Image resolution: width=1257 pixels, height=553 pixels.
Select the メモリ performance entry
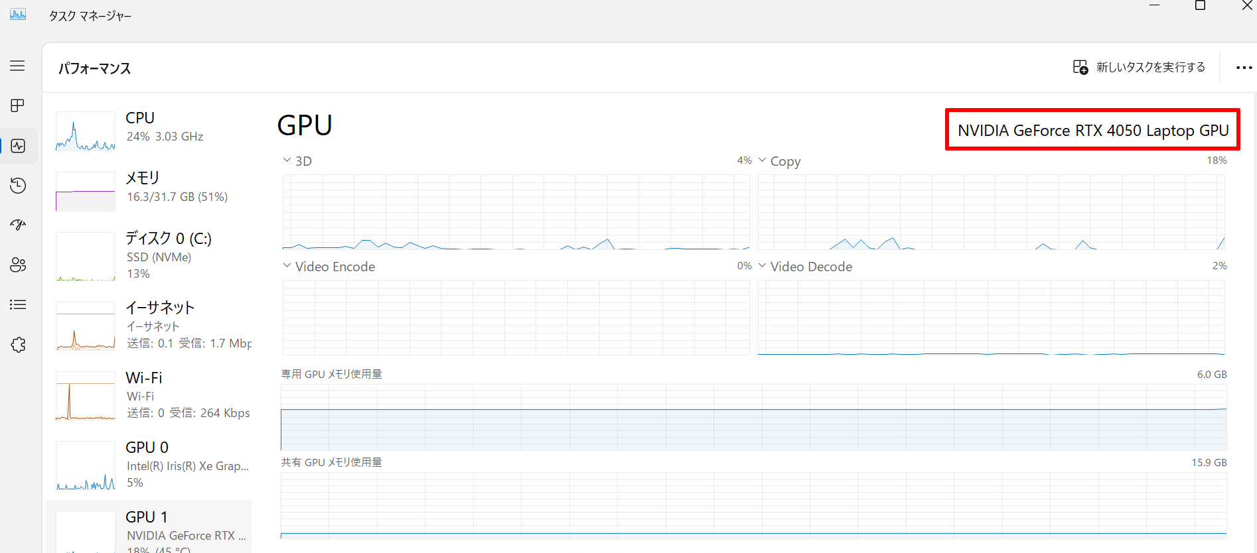click(x=150, y=191)
